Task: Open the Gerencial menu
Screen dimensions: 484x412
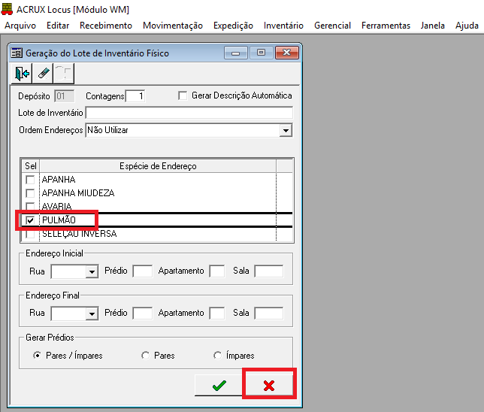Action: [332, 26]
